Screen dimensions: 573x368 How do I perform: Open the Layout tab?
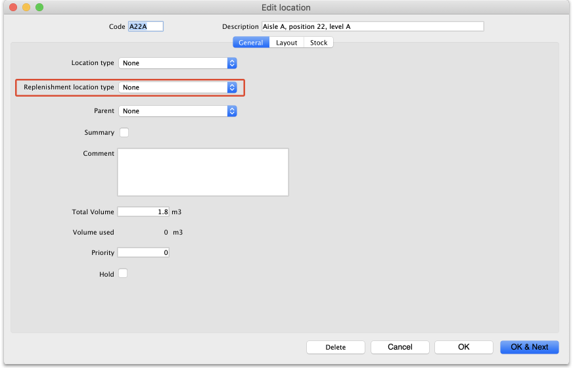click(x=286, y=43)
